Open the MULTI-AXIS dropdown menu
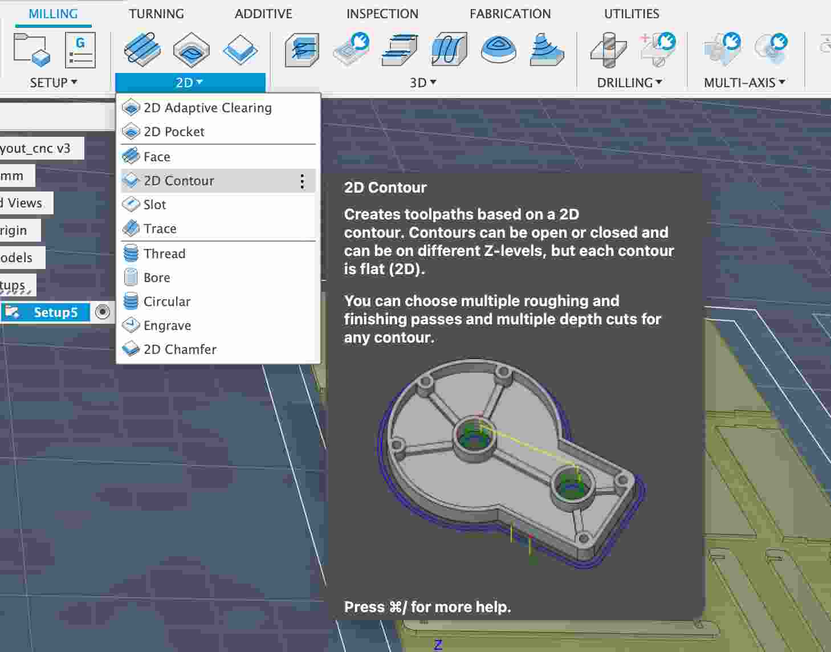Image resolution: width=831 pixels, height=652 pixels. [x=744, y=83]
